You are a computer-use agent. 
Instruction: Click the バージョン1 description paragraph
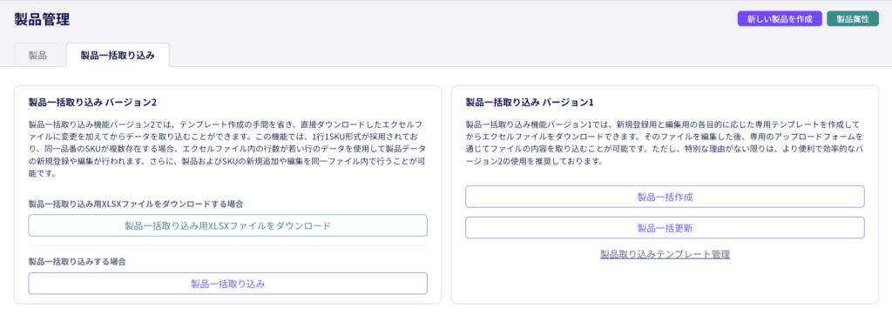(x=665, y=143)
